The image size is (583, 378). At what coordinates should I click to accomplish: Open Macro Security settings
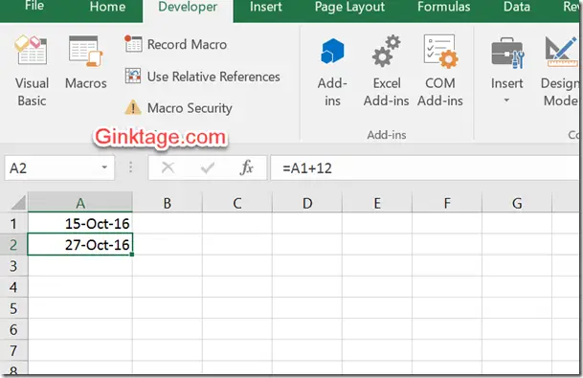(x=178, y=108)
